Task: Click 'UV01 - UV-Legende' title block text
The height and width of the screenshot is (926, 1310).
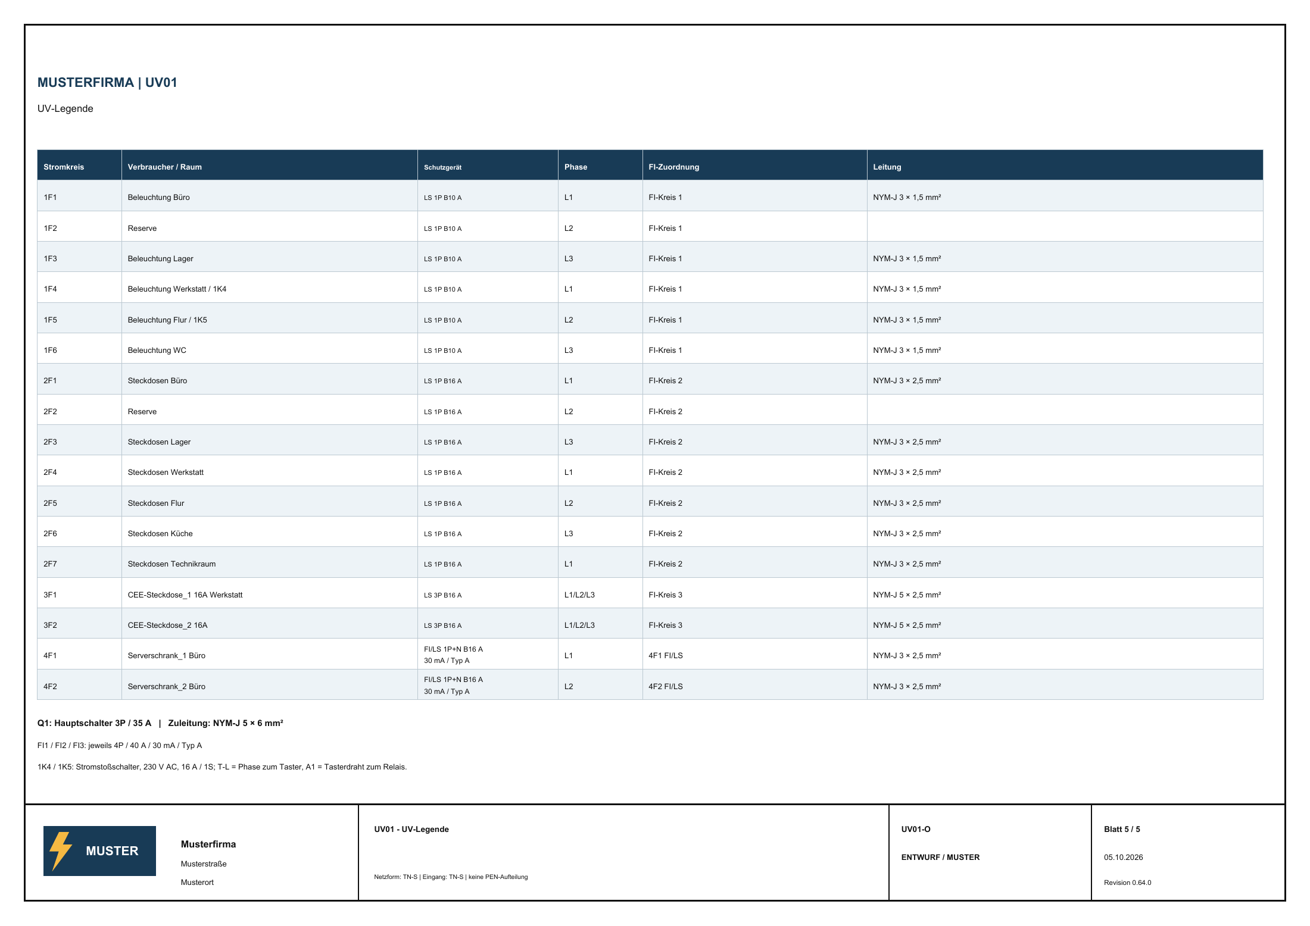Action: (411, 829)
